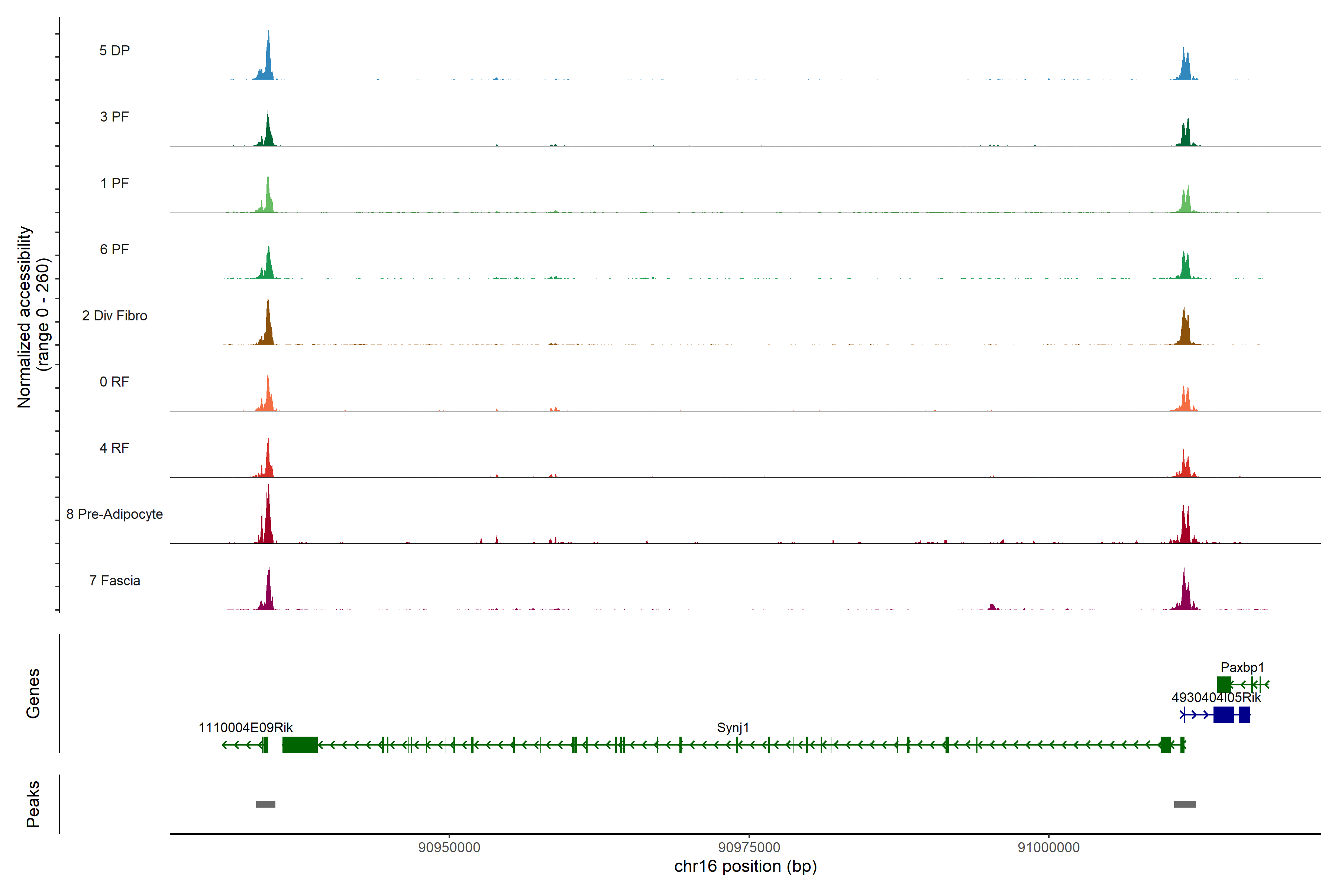The width and height of the screenshot is (1338, 892).
Task: Click the left gray peak bar
Action: [x=266, y=804]
